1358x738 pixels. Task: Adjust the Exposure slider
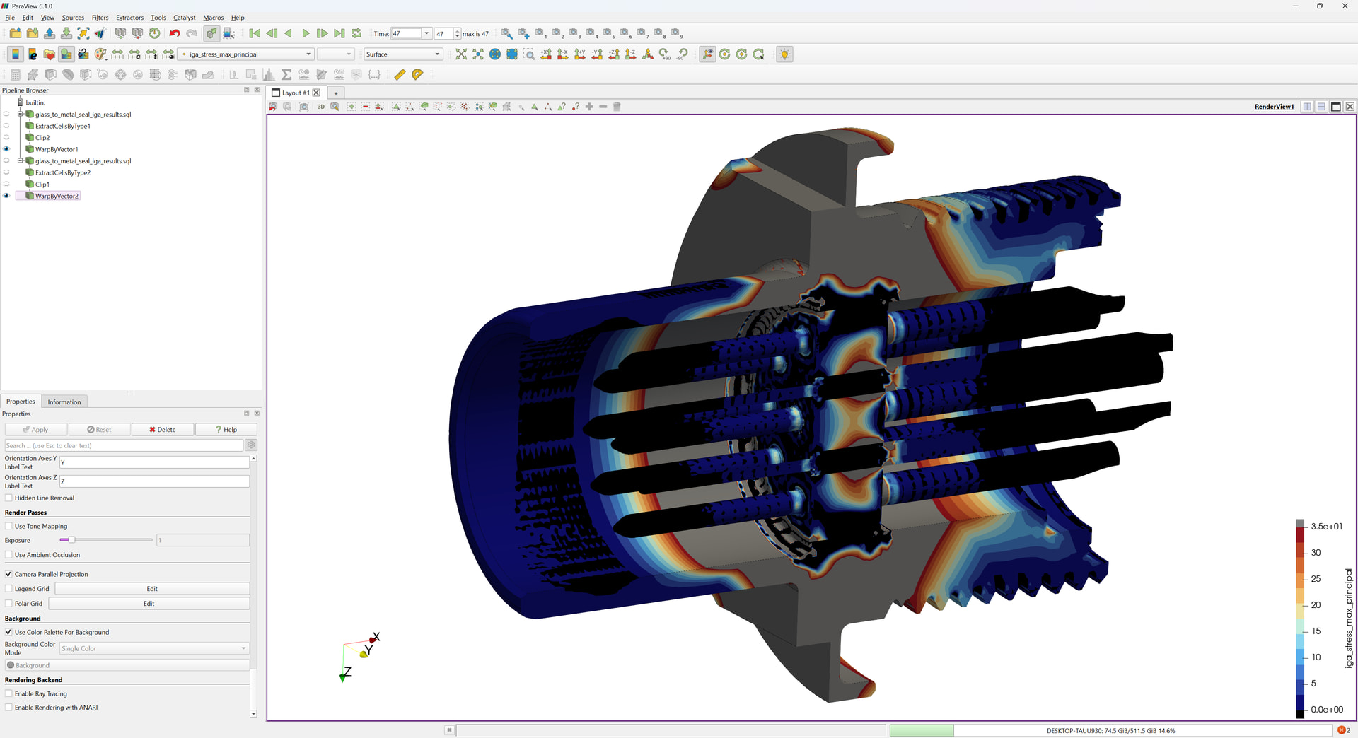click(x=105, y=540)
